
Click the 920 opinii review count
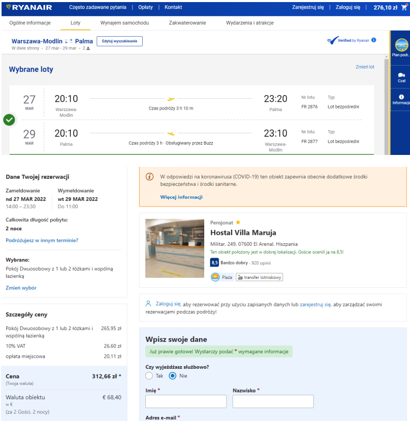tap(261, 263)
